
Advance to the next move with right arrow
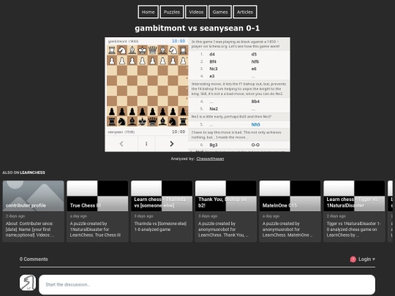pyautogui.click(x=172, y=144)
